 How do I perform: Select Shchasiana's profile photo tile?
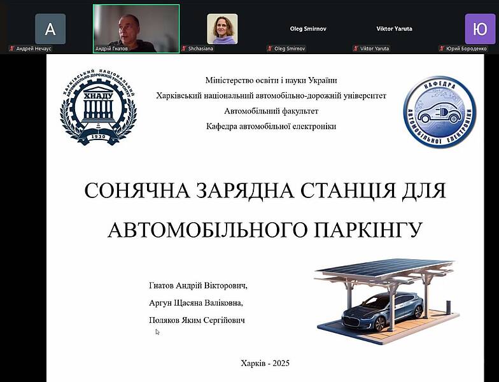(x=222, y=29)
